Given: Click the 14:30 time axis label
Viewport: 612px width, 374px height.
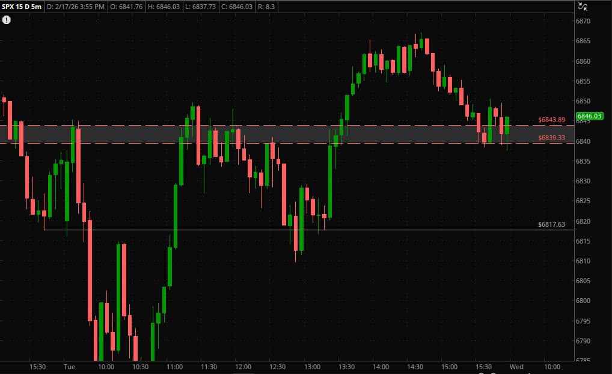Looking at the screenshot, I should 415,367.
